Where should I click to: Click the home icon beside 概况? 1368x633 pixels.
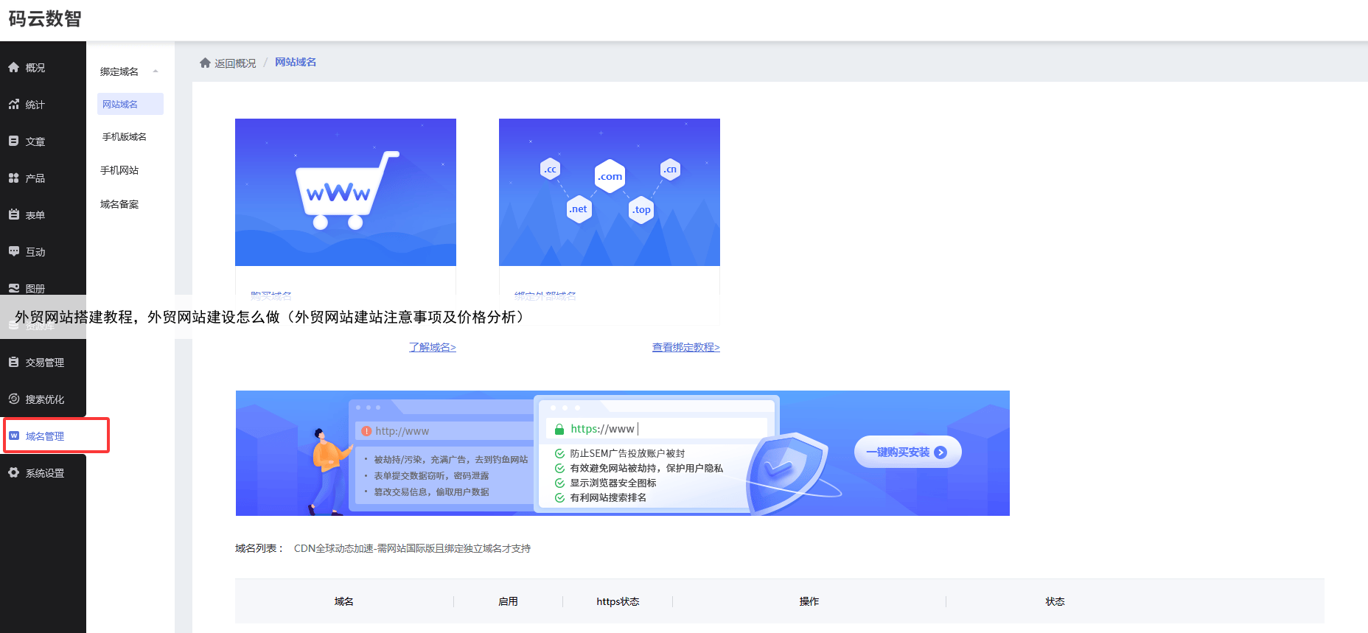[13, 68]
